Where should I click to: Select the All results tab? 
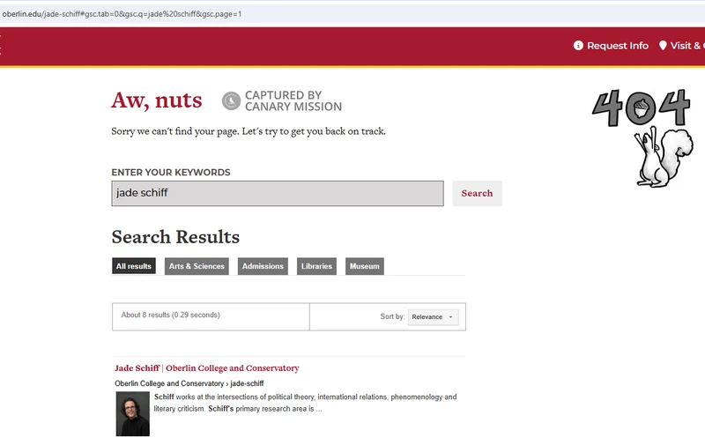134,266
